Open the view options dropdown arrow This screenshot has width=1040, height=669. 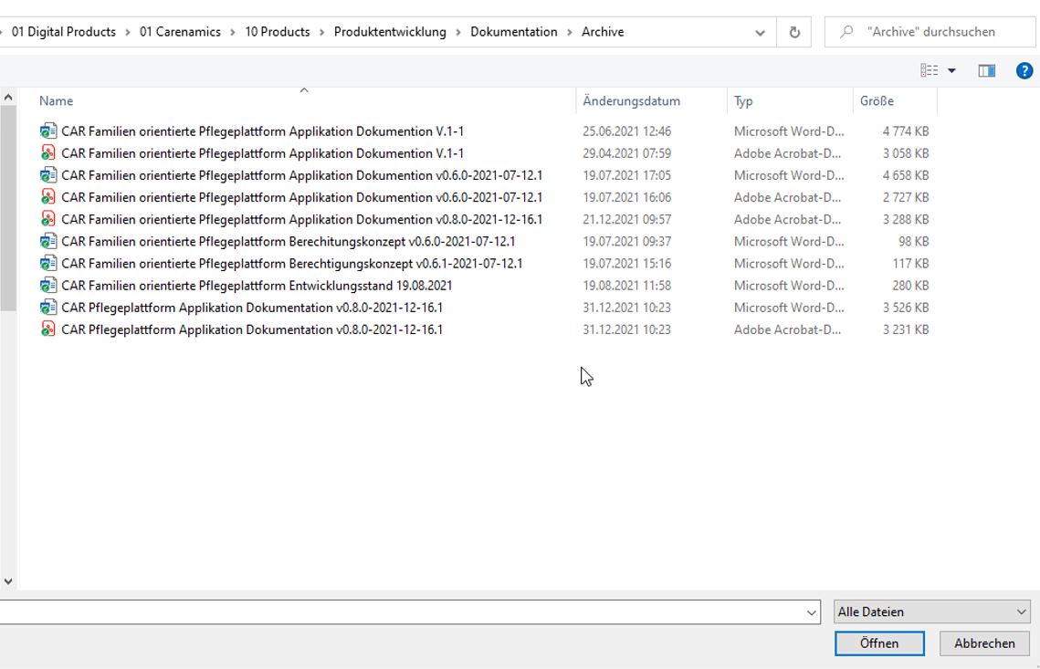point(951,70)
